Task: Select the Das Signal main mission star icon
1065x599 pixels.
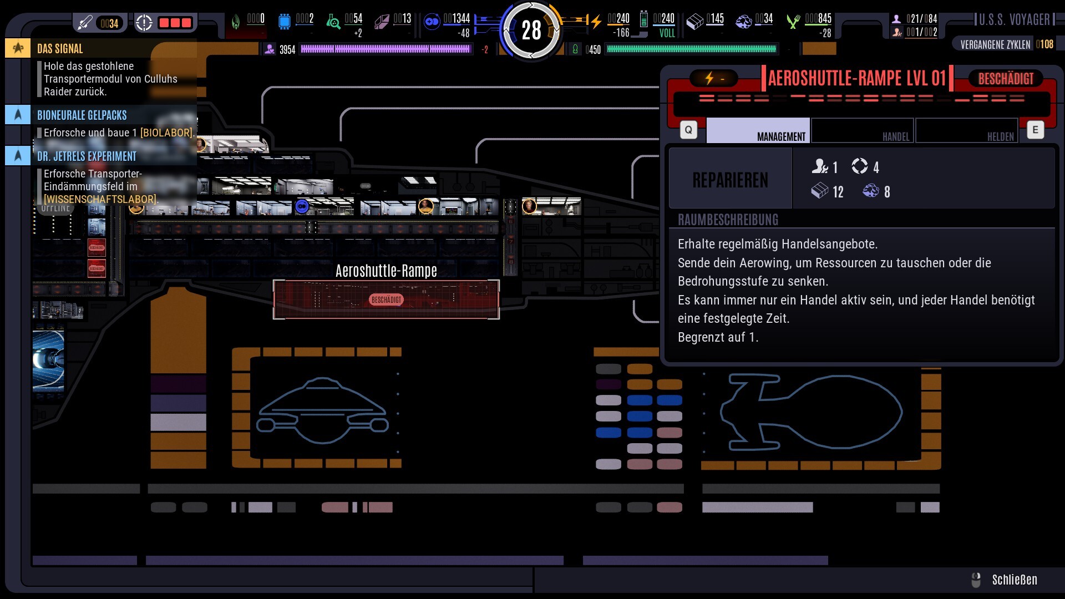Action: [18, 48]
